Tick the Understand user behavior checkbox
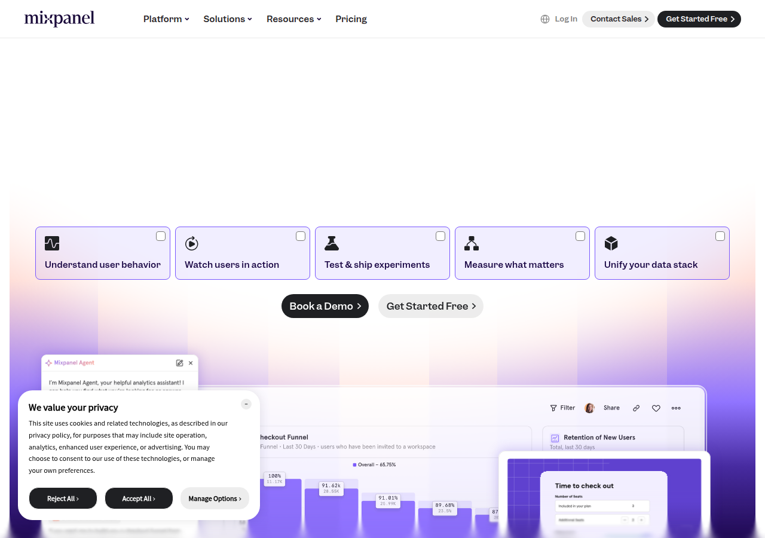Viewport: 765px width, 538px height. 161,236
